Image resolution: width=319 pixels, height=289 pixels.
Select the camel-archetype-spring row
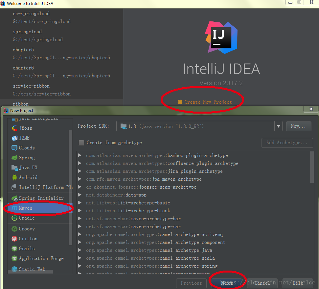[194, 266]
